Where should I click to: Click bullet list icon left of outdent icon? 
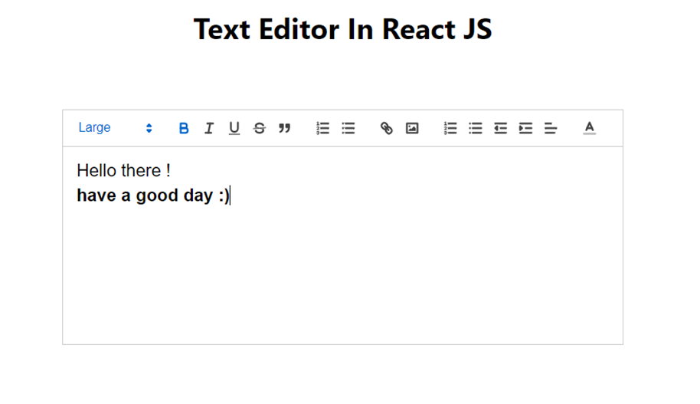pyautogui.click(x=476, y=128)
